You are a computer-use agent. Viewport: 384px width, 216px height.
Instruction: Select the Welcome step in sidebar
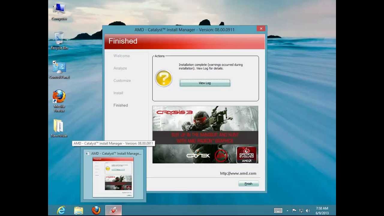pos(121,56)
